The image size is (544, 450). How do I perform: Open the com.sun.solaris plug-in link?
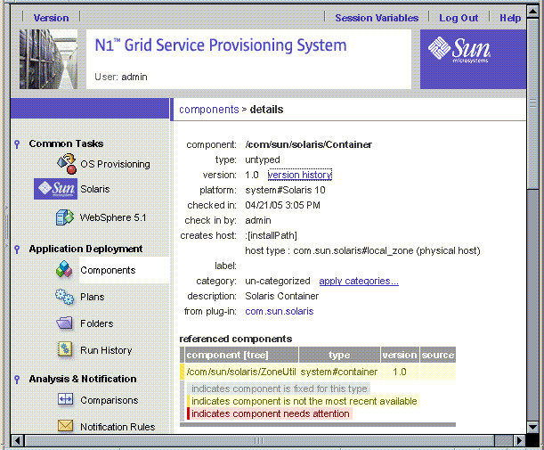coord(280,311)
